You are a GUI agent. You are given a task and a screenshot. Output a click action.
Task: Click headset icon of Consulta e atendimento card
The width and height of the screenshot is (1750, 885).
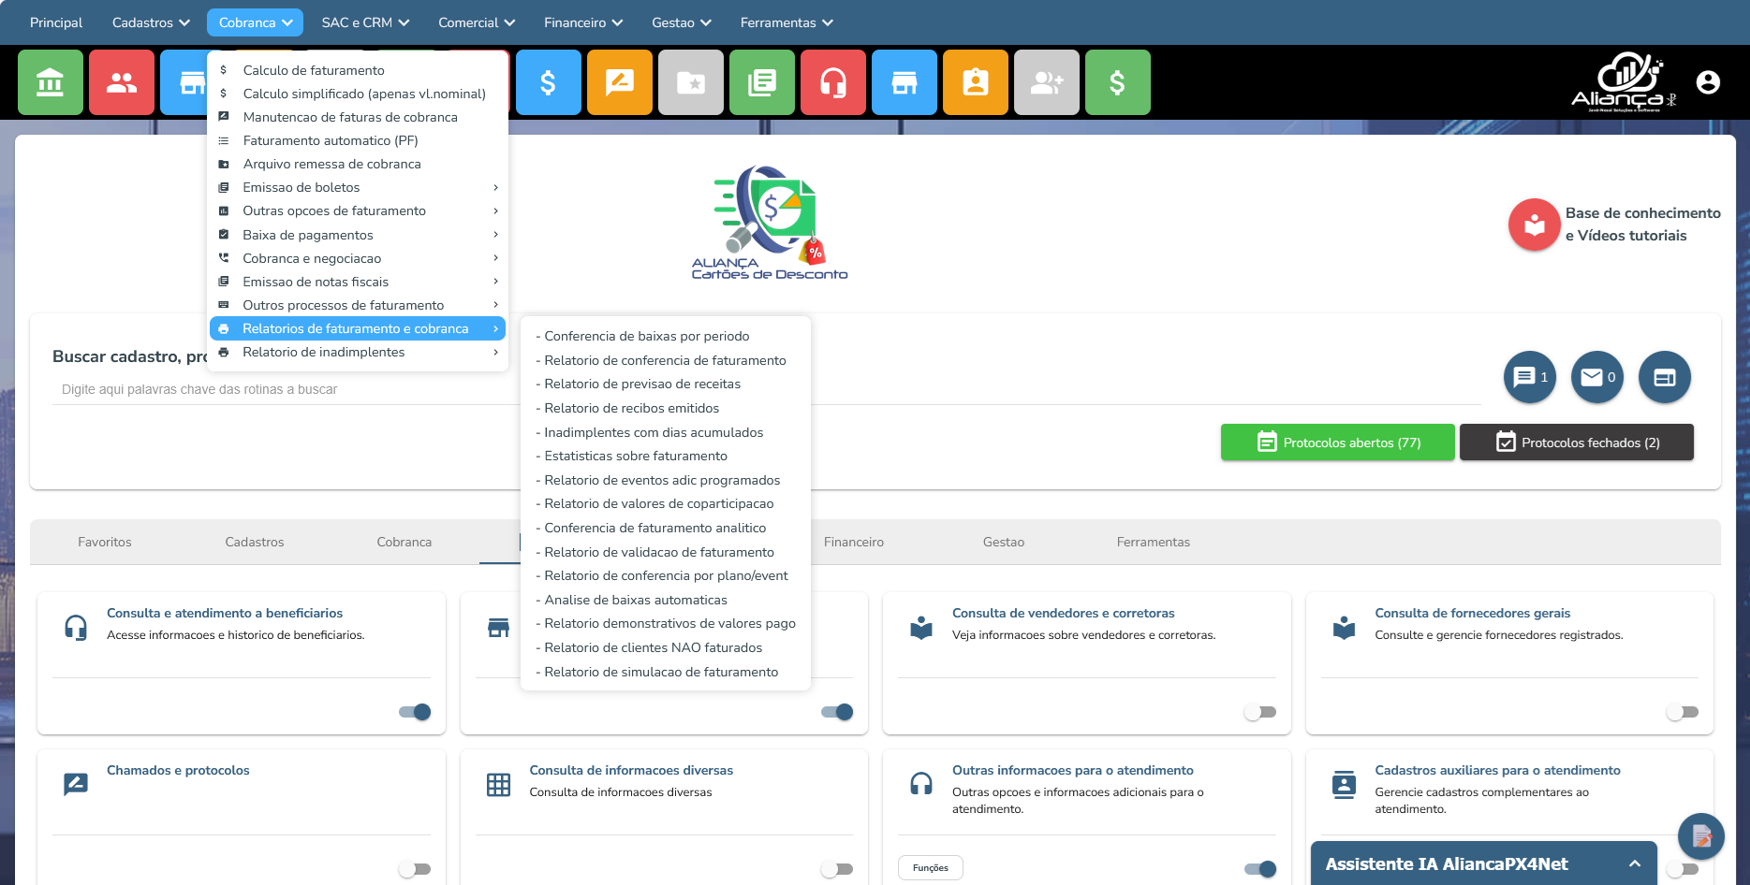point(76,627)
